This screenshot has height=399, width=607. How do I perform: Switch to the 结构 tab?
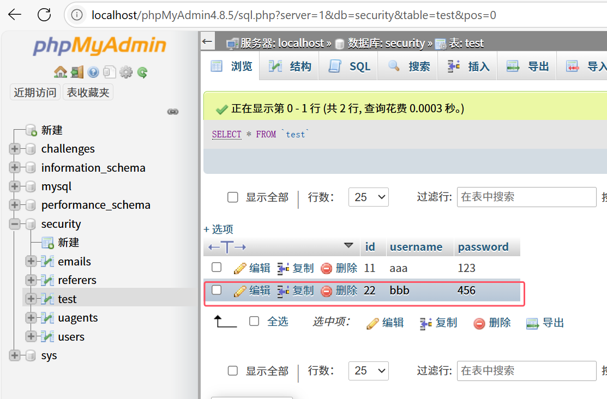[x=289, y=66]
